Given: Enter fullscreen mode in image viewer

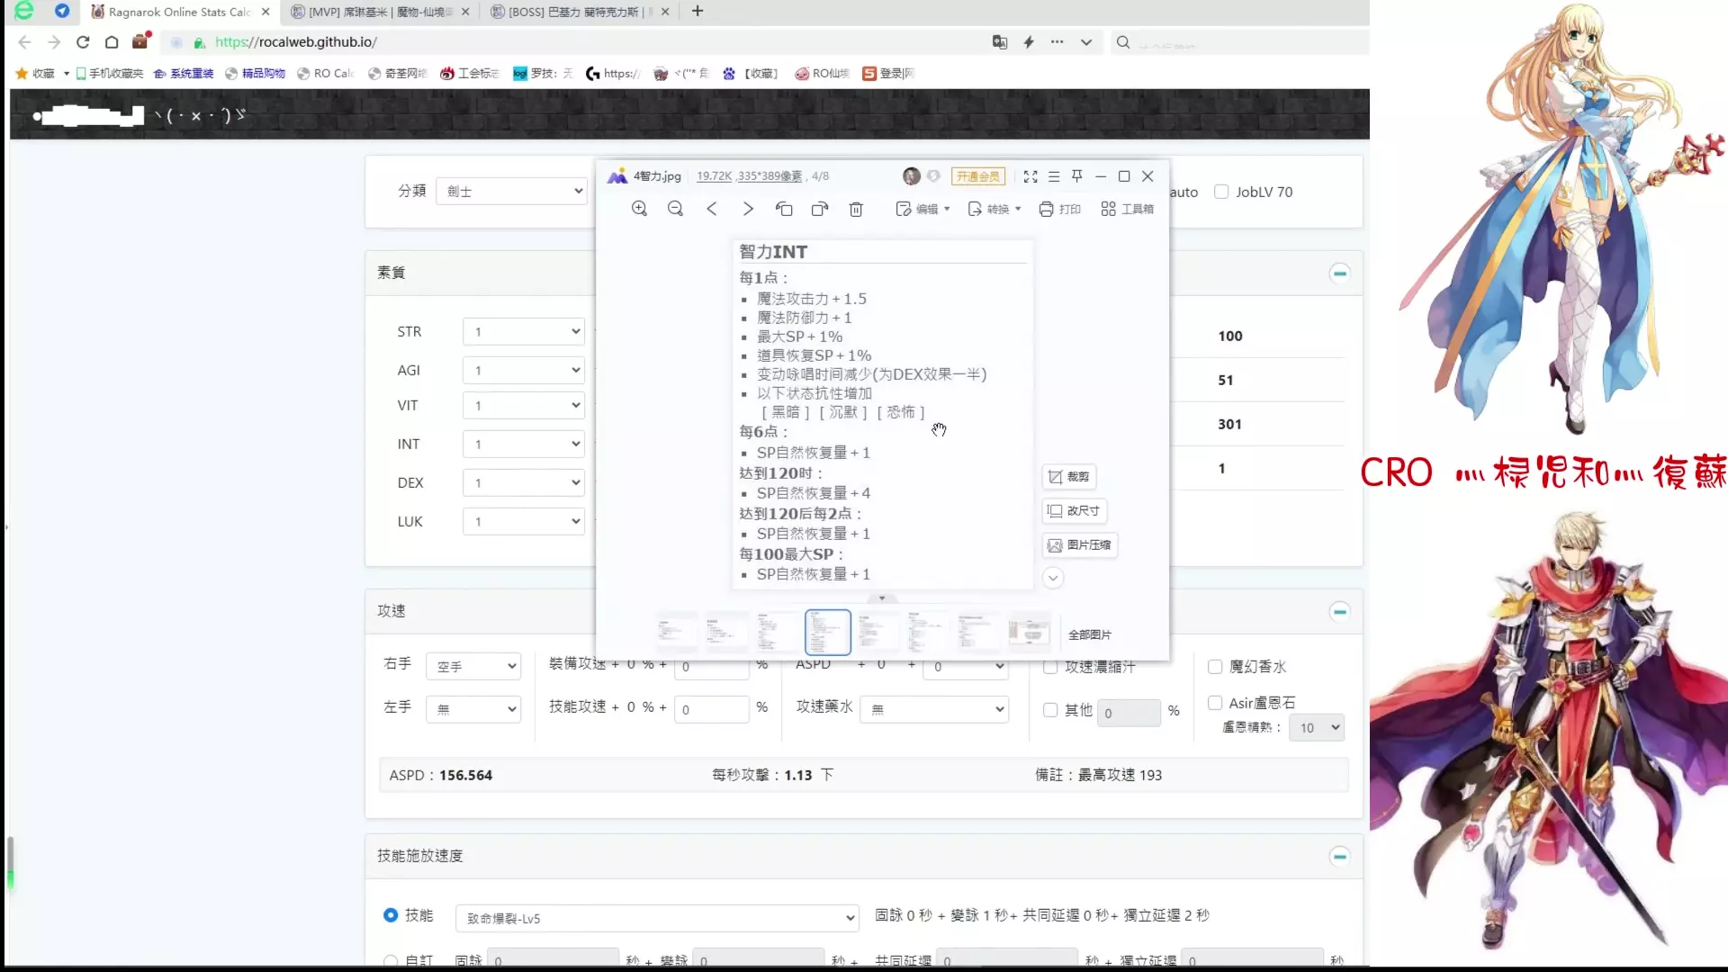Looking at the screenshot, I should click(1030, 176).
